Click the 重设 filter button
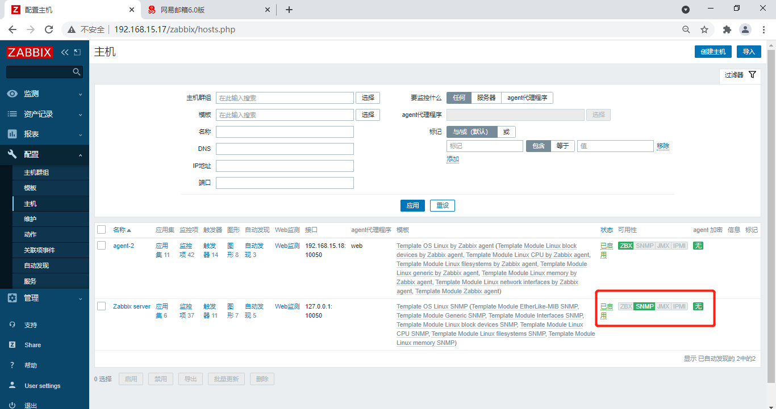 [x=443, y=205]
